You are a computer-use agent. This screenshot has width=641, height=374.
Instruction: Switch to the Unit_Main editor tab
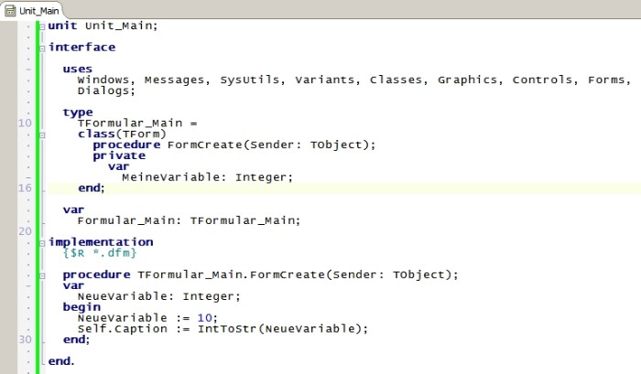(x=32, y=10)
